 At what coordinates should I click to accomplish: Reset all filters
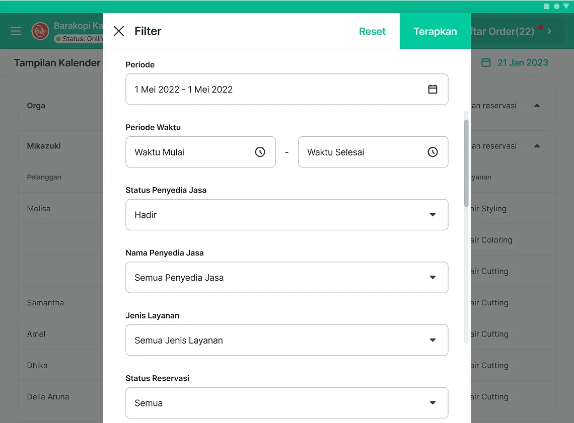(x=372, y=31)
